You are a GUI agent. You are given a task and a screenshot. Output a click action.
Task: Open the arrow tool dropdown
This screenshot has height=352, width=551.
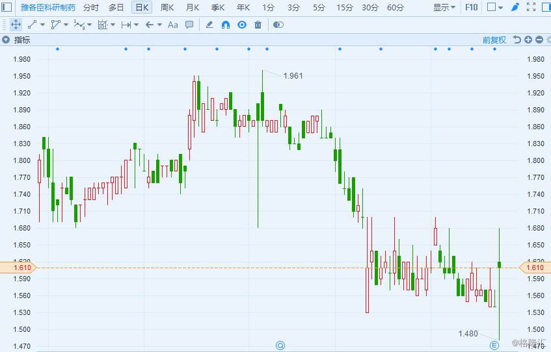[159, 25]
